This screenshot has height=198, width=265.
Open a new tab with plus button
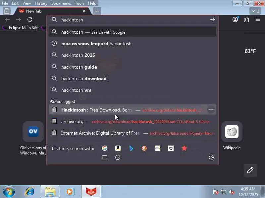click(97, 11)
